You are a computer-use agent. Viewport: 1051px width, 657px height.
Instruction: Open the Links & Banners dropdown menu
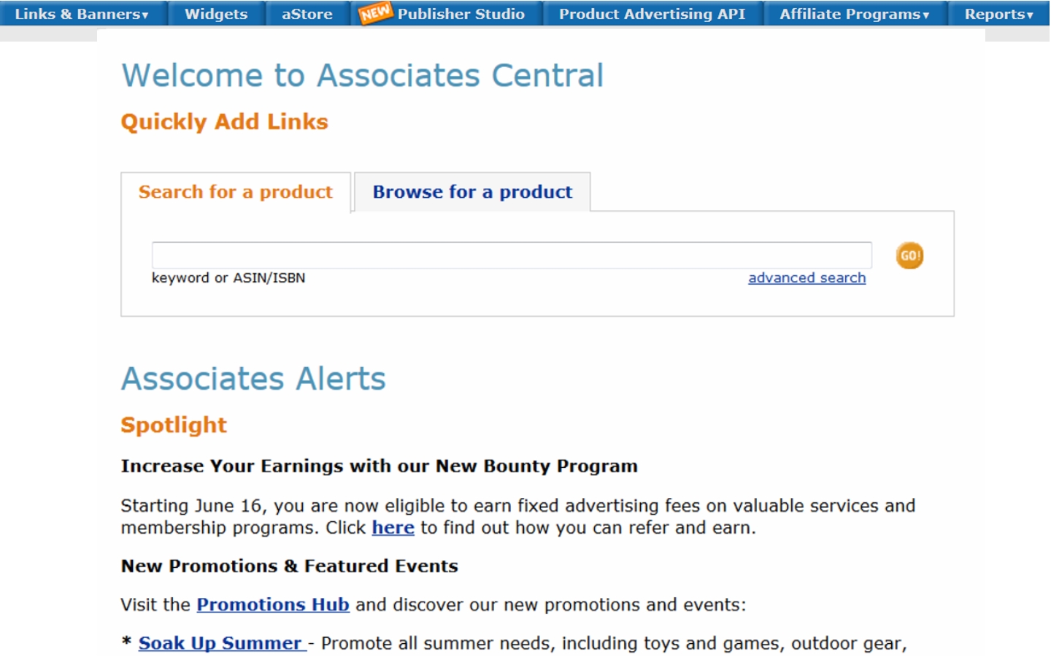(82, 12)
